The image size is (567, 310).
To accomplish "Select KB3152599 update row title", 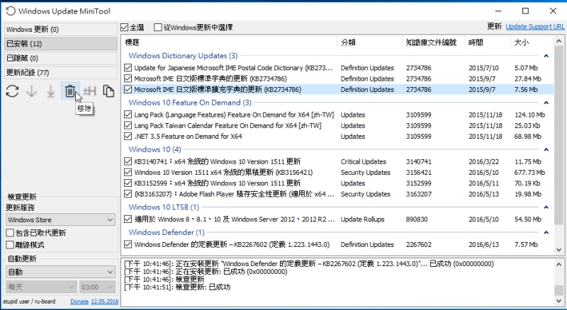I will point(217,183).
